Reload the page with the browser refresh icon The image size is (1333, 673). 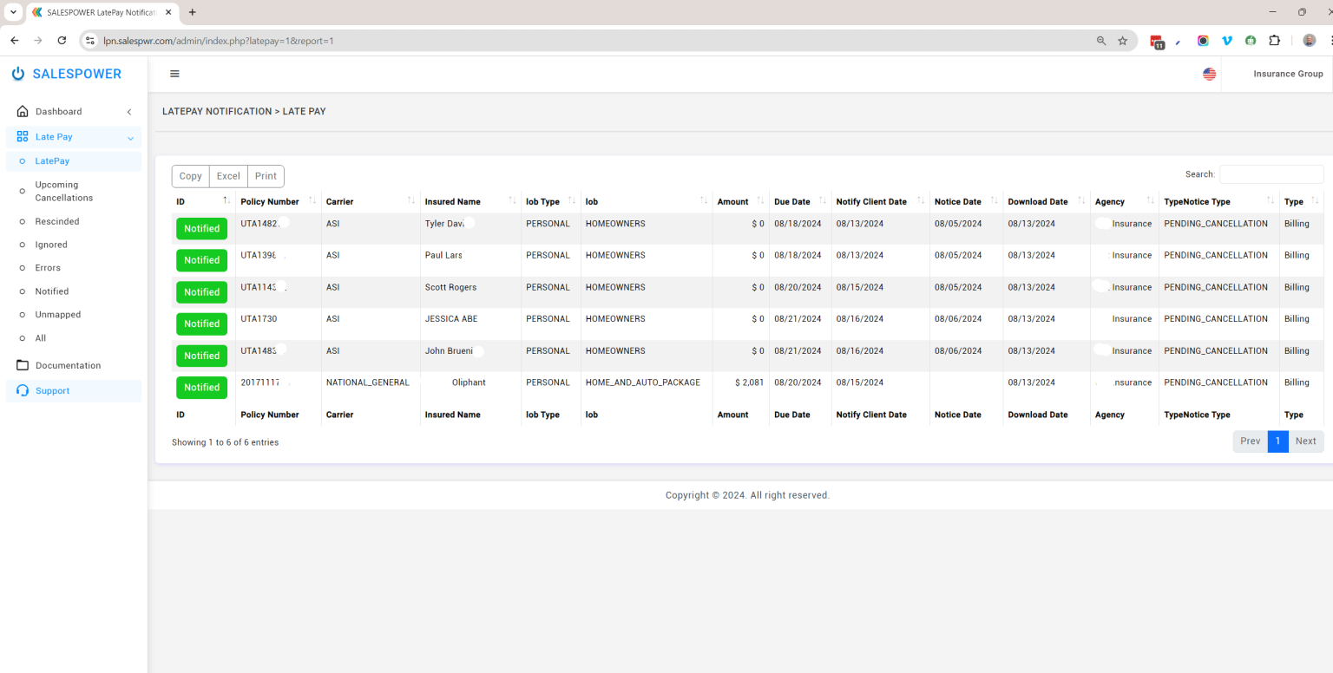62,40
